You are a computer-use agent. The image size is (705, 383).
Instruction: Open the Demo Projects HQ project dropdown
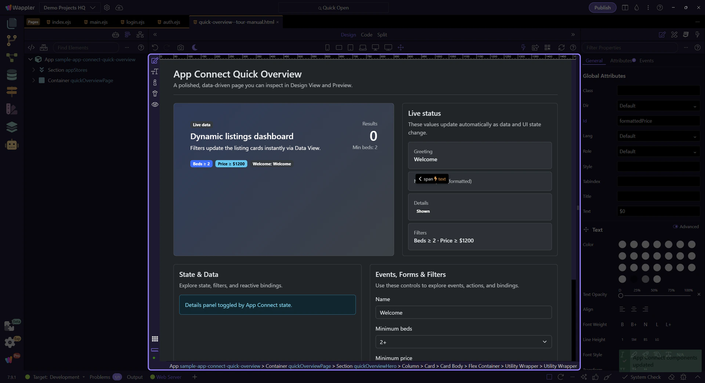point(69,8)
